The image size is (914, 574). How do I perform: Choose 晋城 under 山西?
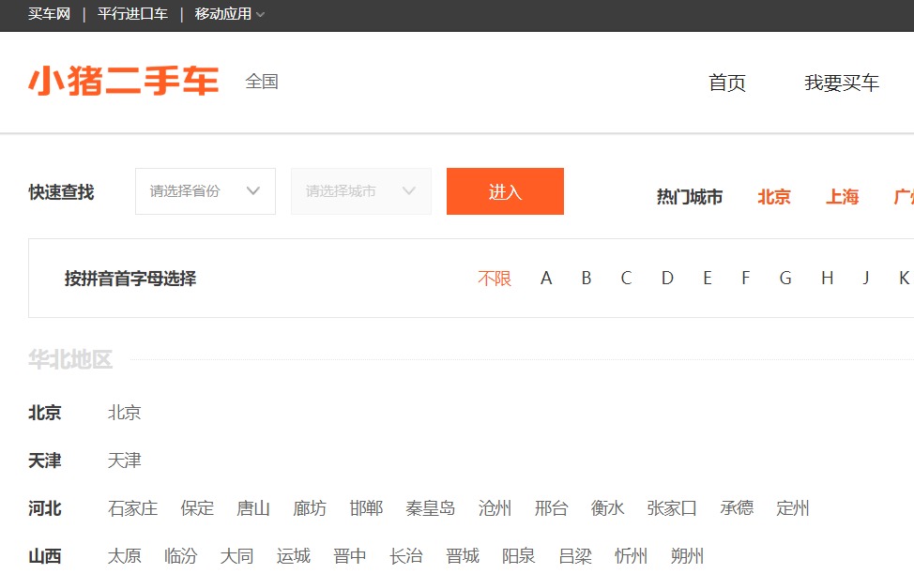pos(463,556)
